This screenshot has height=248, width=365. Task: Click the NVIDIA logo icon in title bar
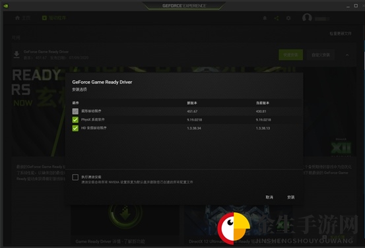tap(6, 6)
